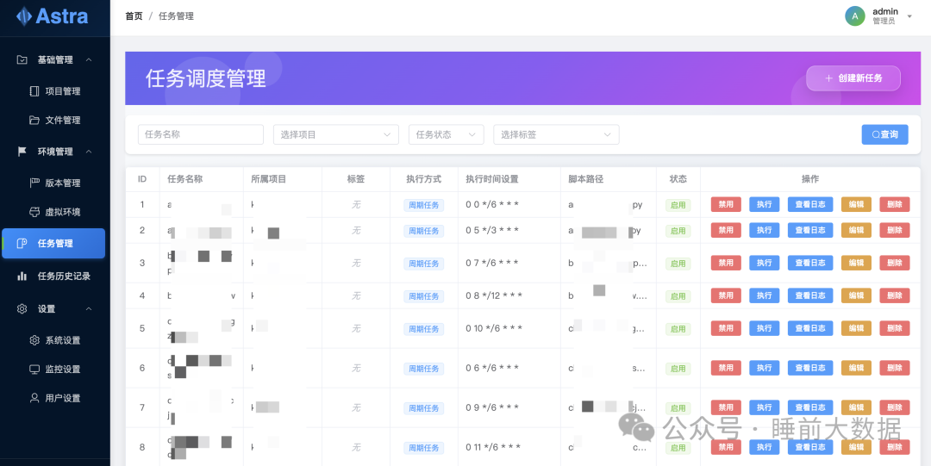
Task: Click the 设置 gear icon
Action: (x=22, y=308)
